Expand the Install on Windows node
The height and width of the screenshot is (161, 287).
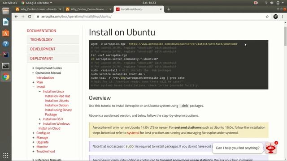coord(40,124)
